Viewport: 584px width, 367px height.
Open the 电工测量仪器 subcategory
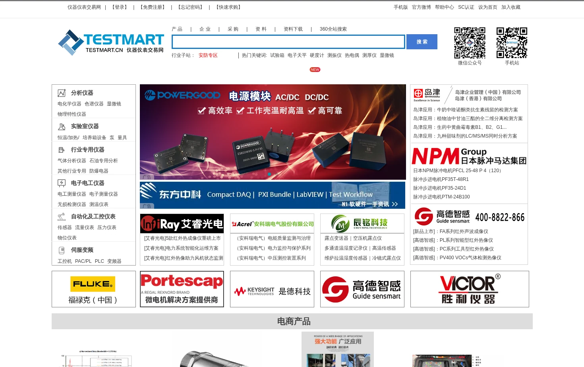72,194
